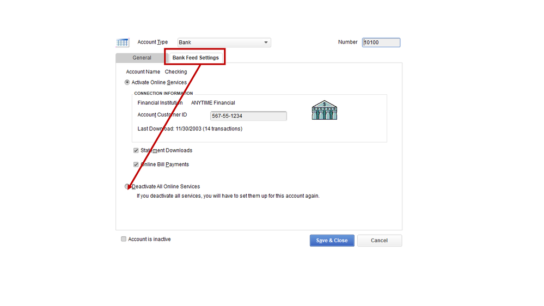
Task: Click the Cancel button
Action: [379, 241]
